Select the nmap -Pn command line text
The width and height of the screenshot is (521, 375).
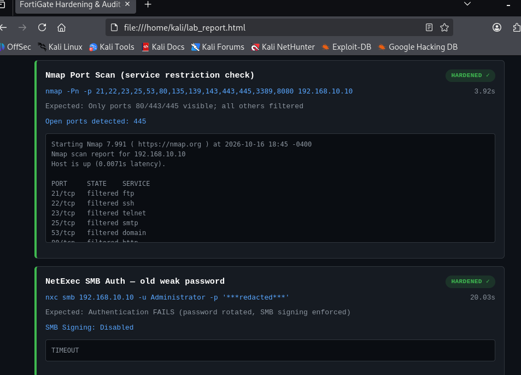point(199,91)
